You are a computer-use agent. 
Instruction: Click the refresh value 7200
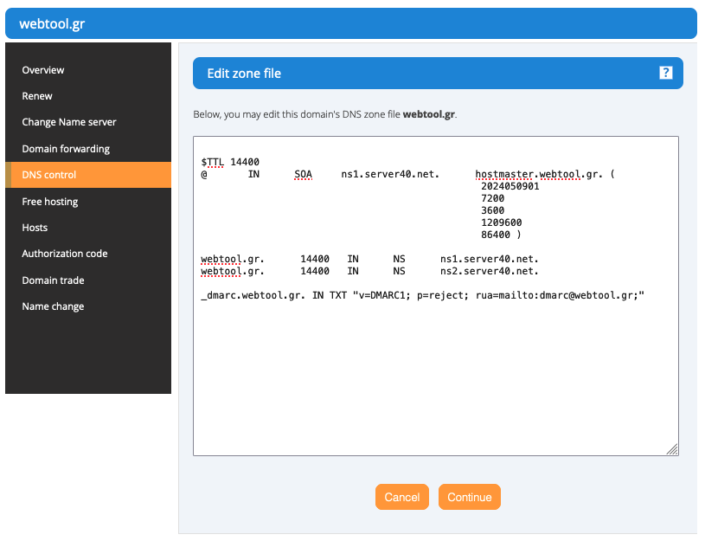493,198
